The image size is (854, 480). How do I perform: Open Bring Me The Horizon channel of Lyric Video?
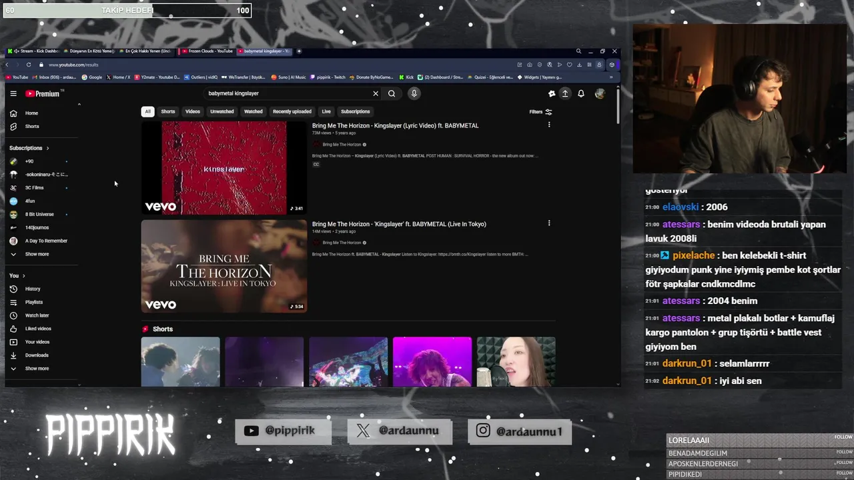[x=342, y=145]
